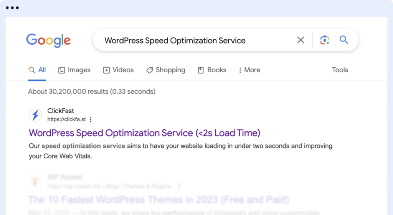Click the three dots in the window title bar
Image resolution: width=393 pixels, height=215 pixels.
12,8
